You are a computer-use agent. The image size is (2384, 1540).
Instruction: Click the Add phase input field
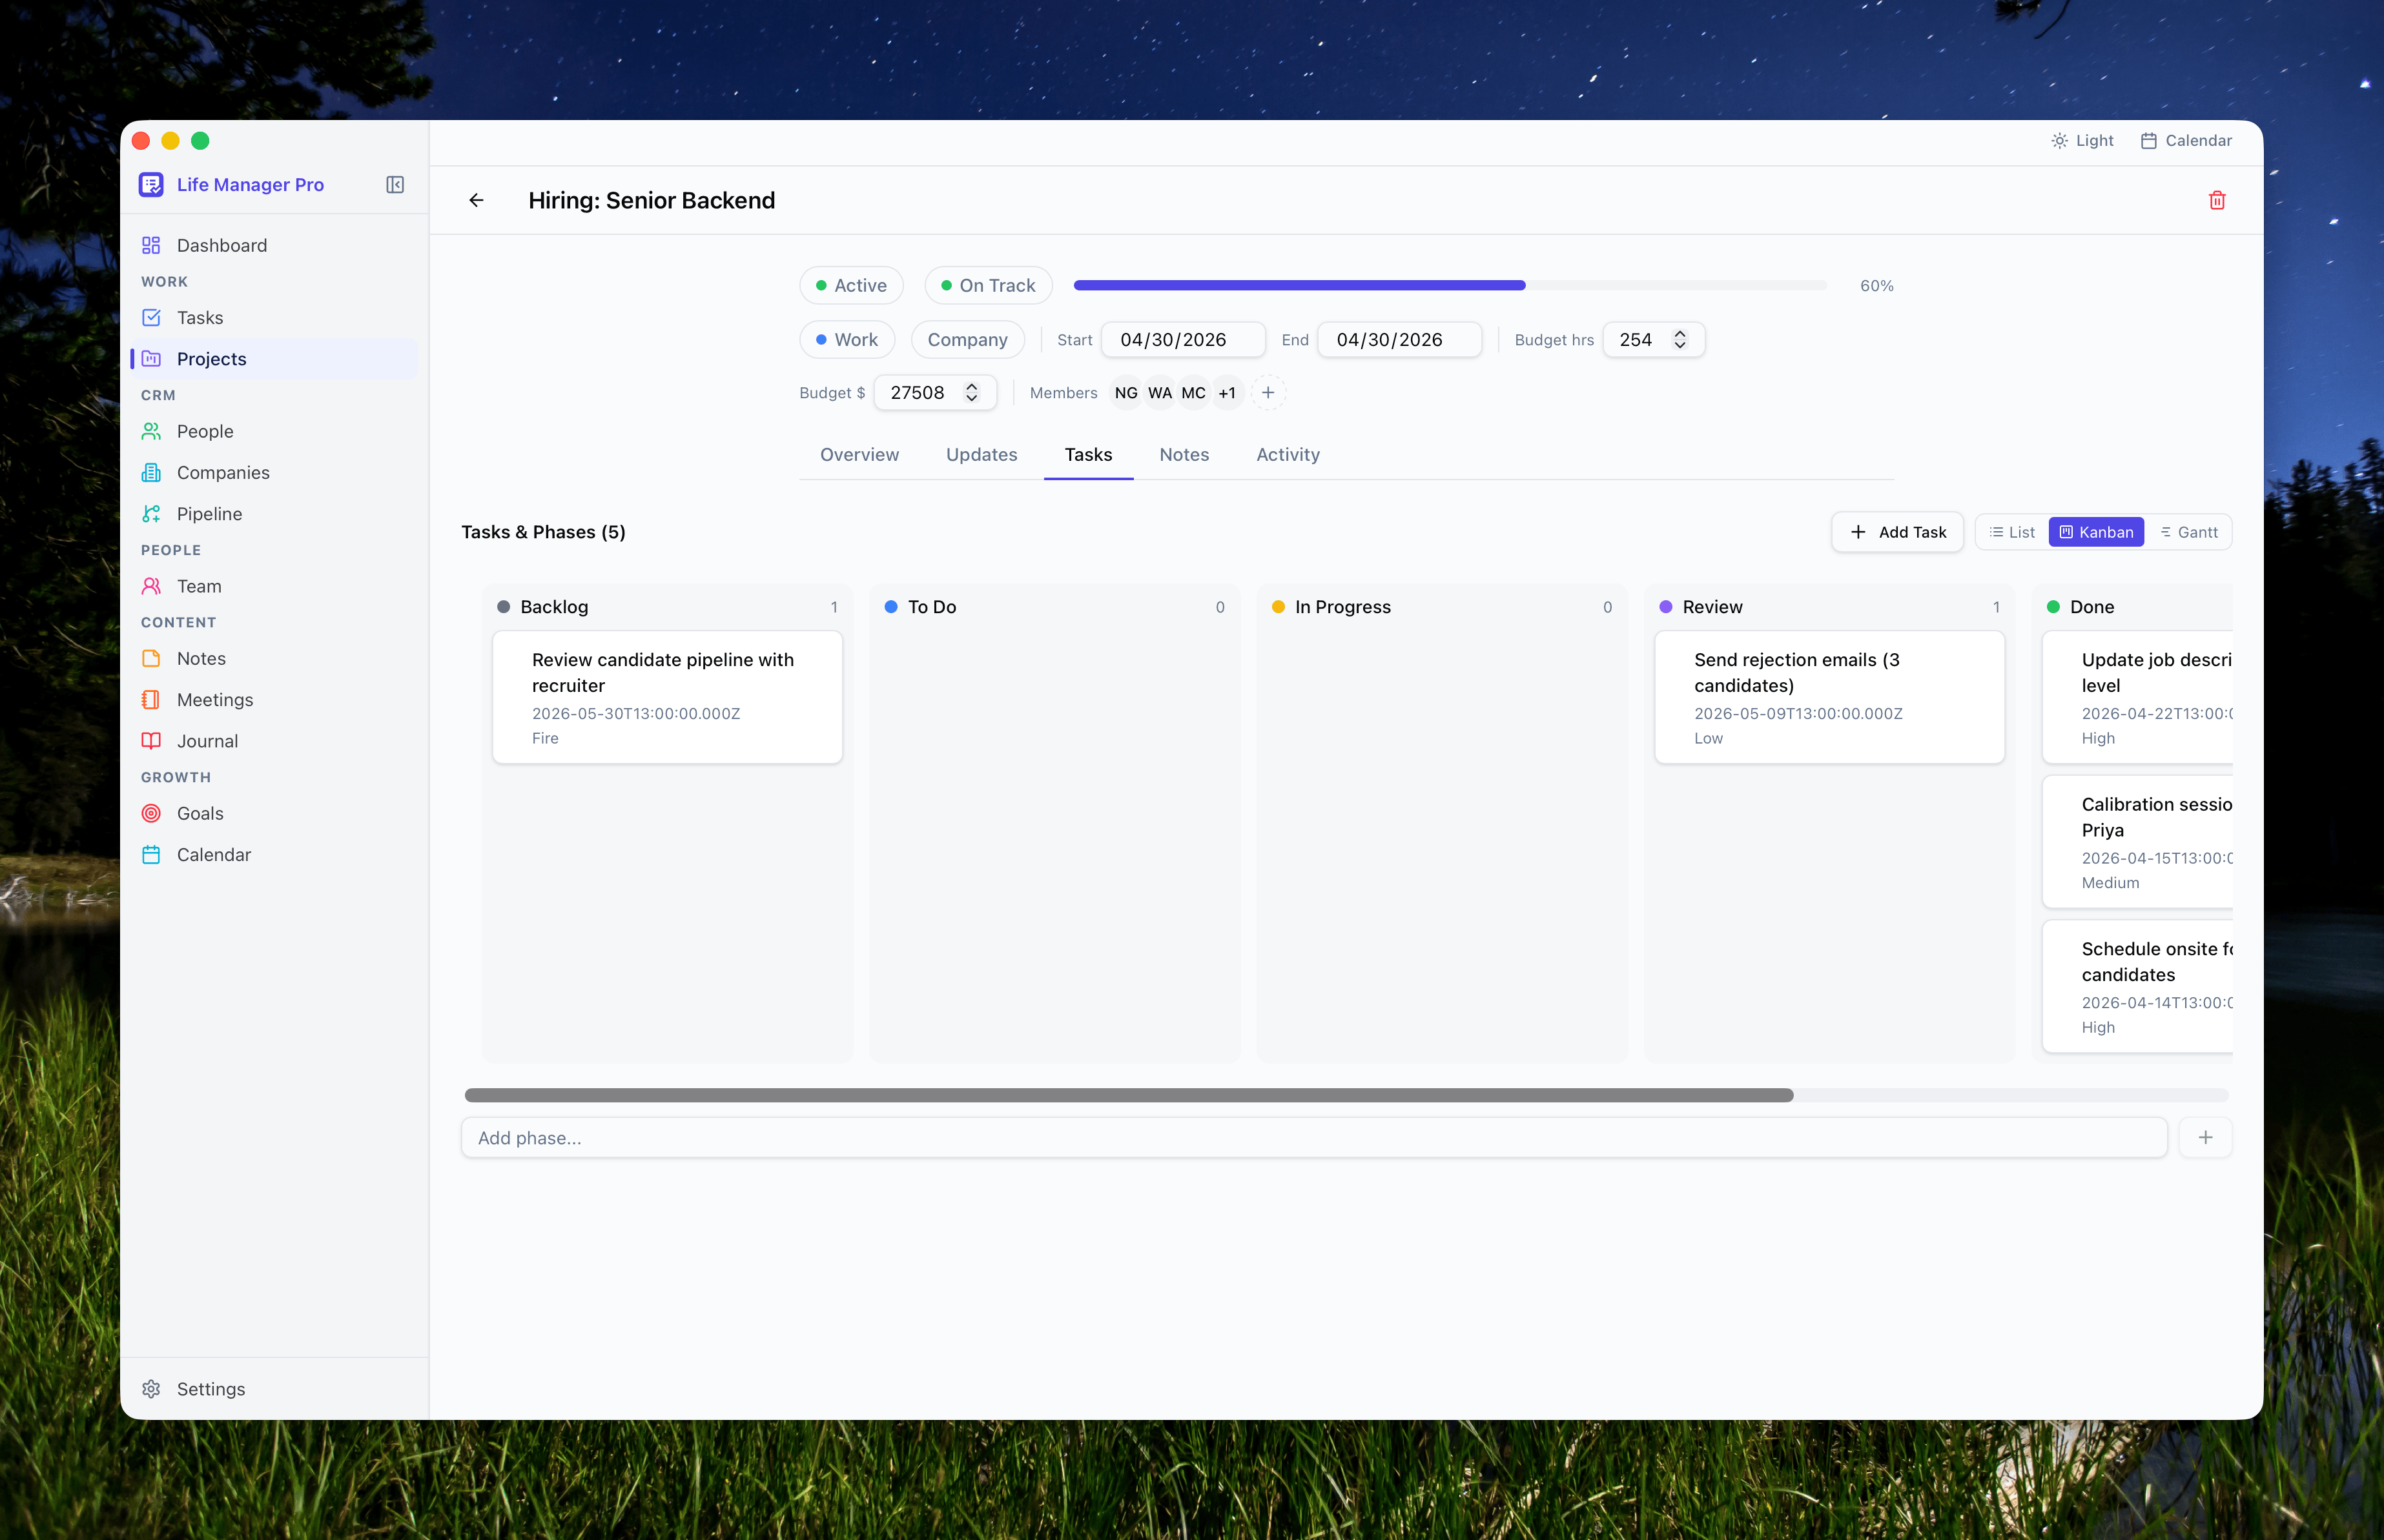pyautogui.click(x=1313, y=1138)
